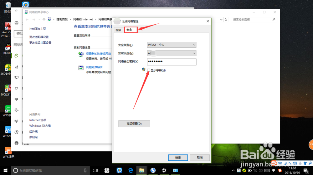The height and width of the screenshot is (175, 313).
Task: Click the search magnifier icon in control panel
Action: point(274,20)
